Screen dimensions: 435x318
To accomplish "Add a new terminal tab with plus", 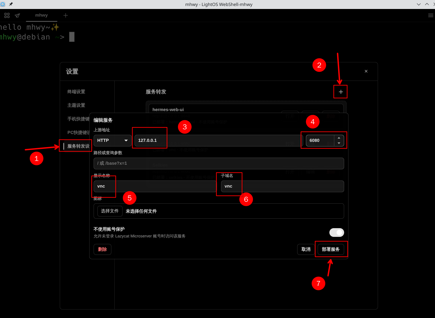I will 65,16.
